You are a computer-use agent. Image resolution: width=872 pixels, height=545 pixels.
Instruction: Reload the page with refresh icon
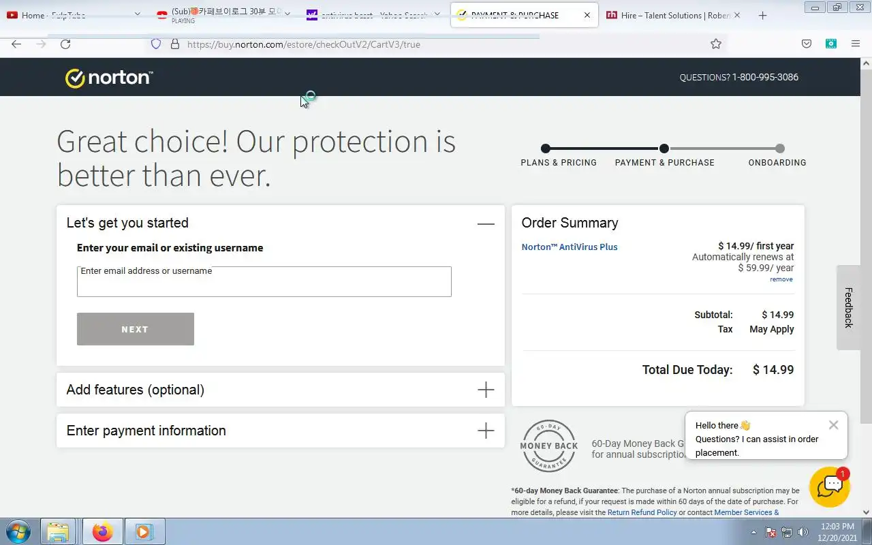(65, 44)
